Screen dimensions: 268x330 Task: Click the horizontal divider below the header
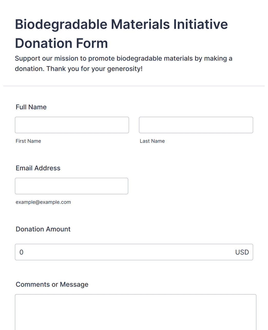click(134, 86)
